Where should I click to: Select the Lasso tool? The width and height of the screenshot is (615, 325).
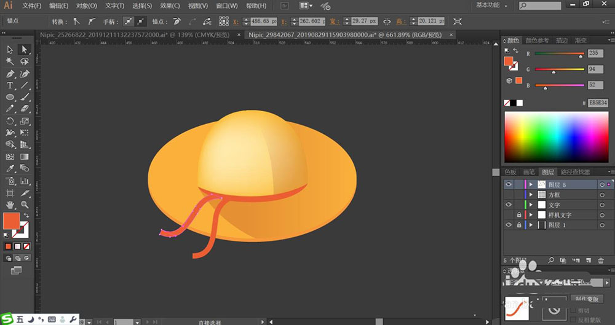click(25, 61)
